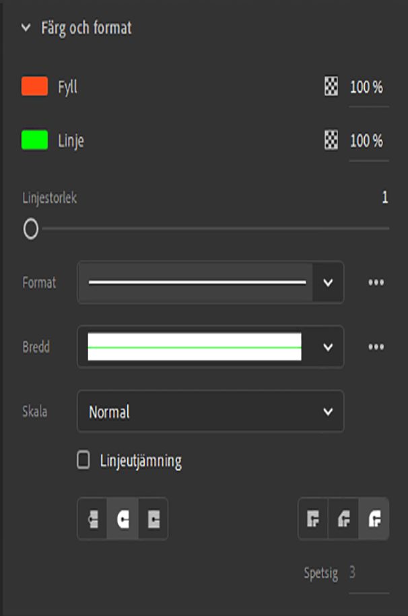Choose the rounded line cap option
This screenshot has width=408, height=616.
pyautogui.click(x=123, y=519)
